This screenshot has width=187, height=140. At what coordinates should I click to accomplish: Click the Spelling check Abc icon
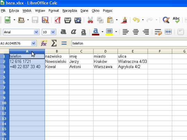pyautogui.click(x=176, y=20)
